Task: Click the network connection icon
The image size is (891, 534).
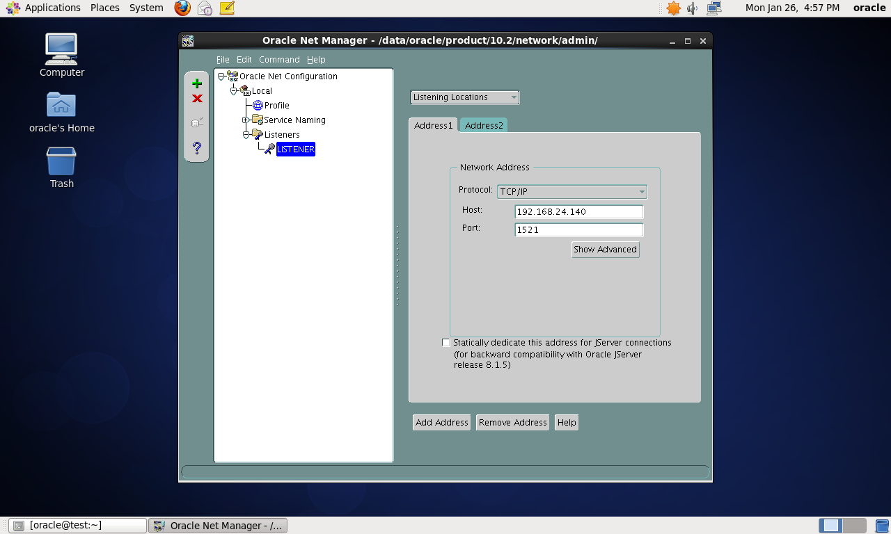Action: pyautogui.click(x=713, y=8)
